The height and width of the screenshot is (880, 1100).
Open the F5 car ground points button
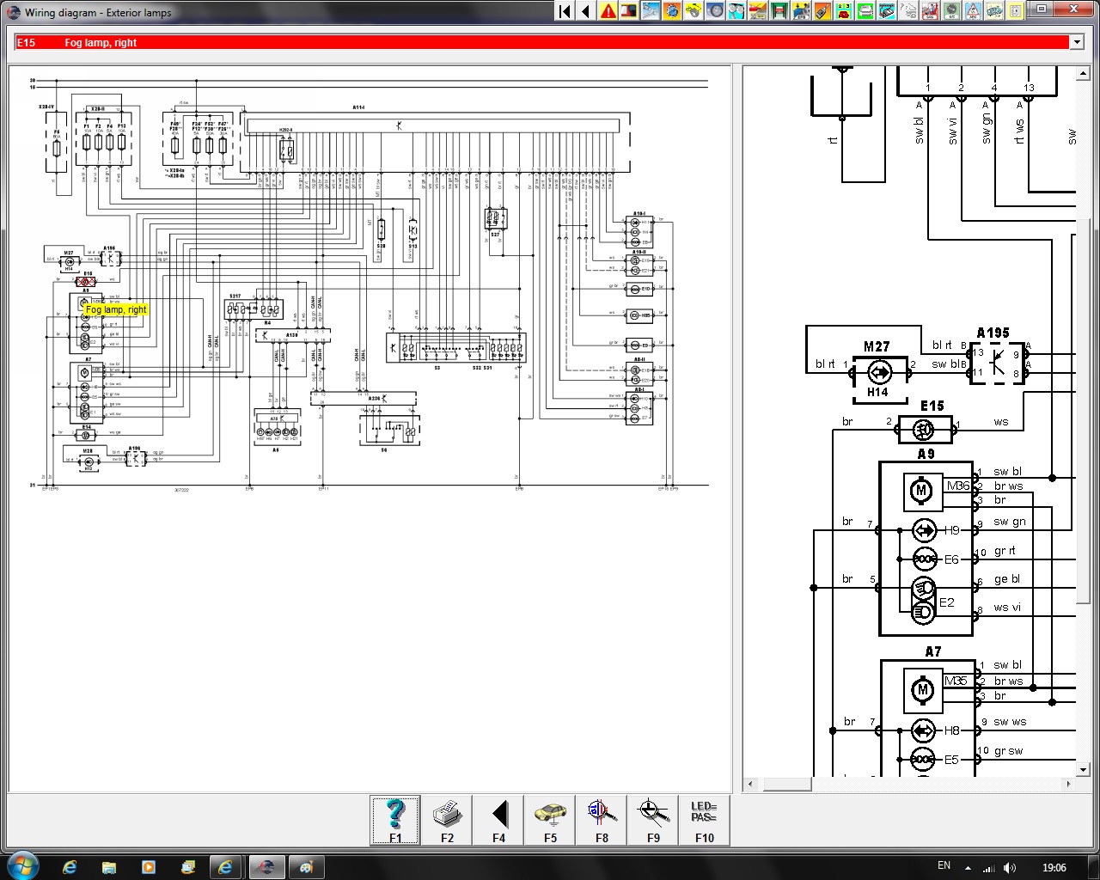[550, 820]
